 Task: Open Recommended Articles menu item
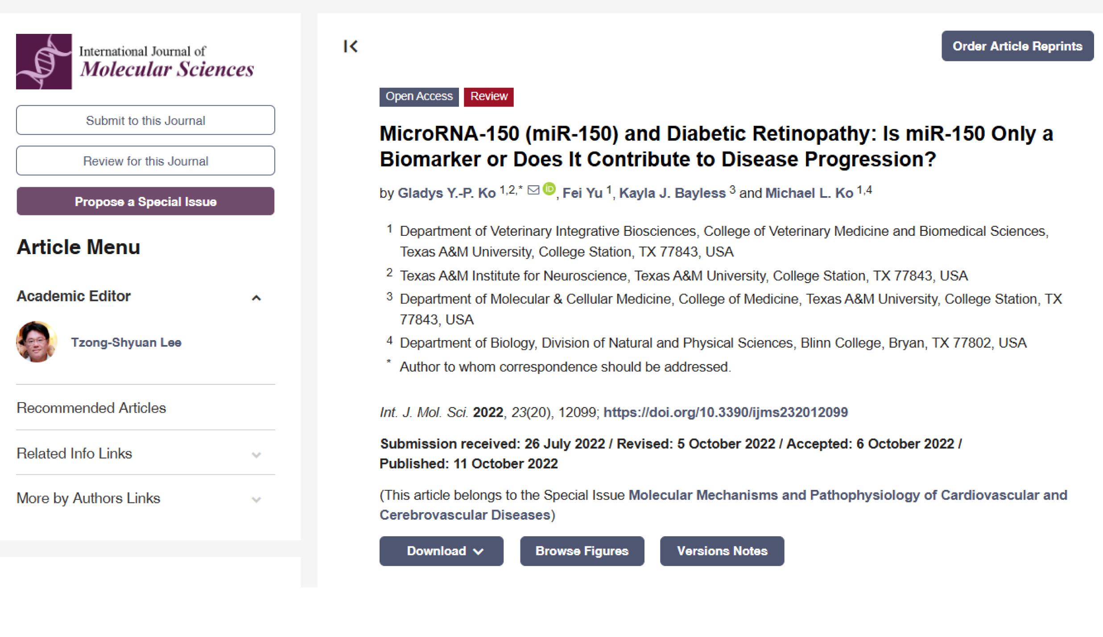[91, 408]
